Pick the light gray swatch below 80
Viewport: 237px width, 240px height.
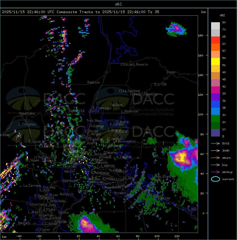[215, 26]
